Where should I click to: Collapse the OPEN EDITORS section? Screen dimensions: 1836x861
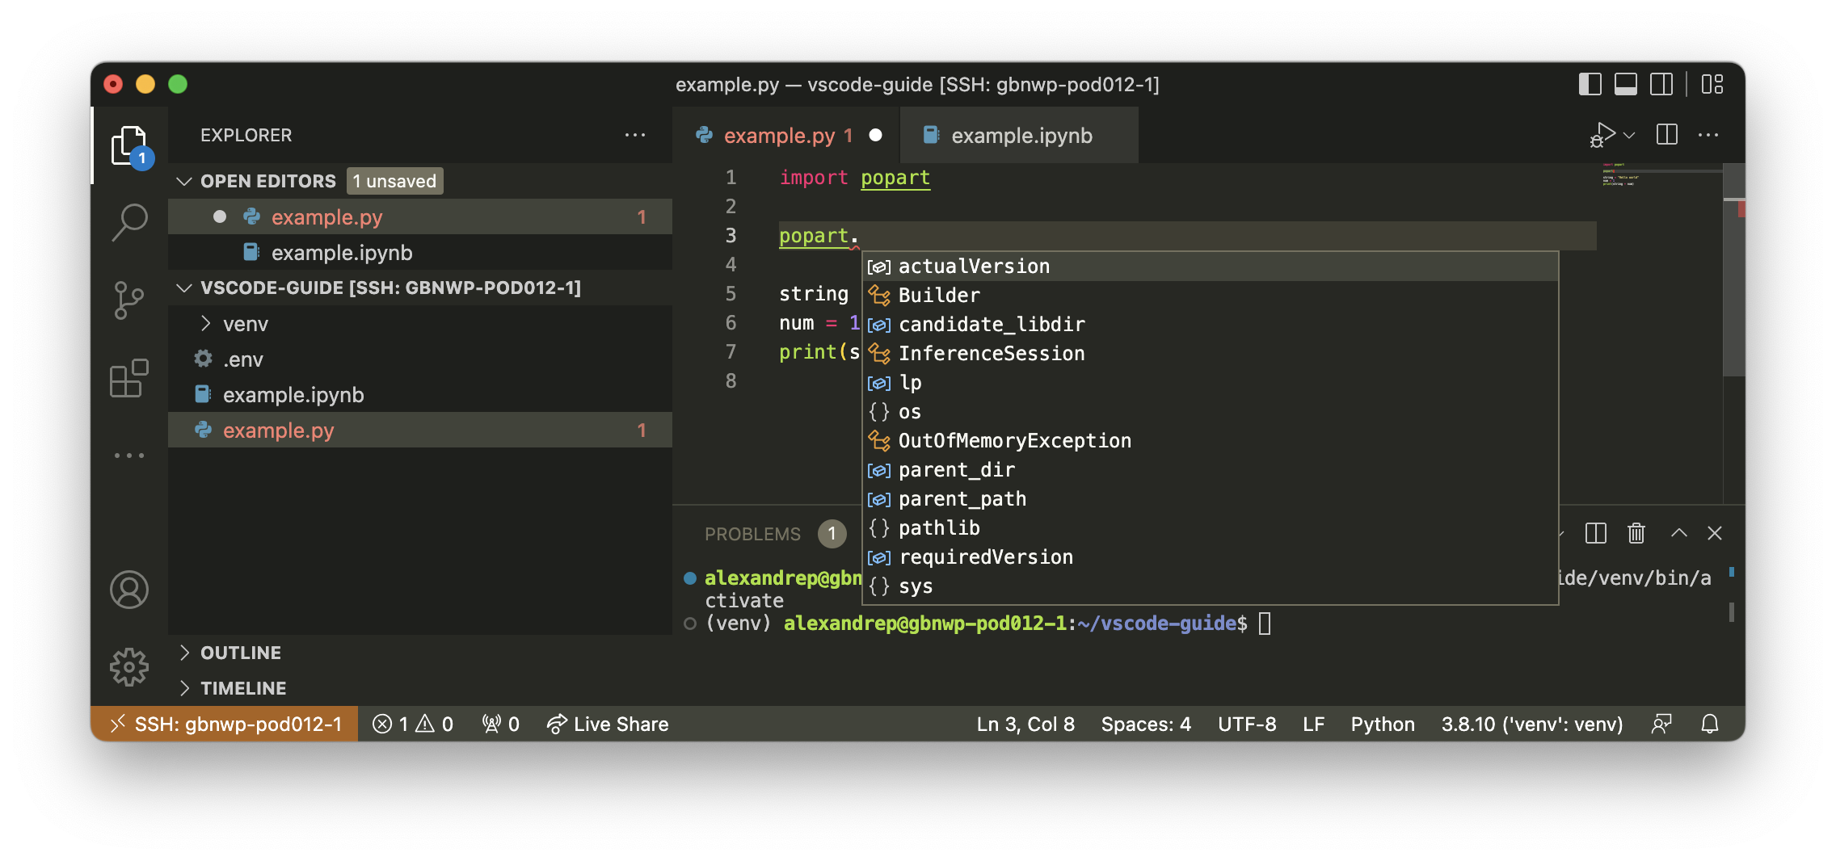(183, 180)
